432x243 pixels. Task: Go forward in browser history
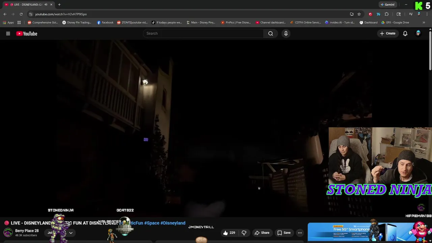[x=13, y=14]
